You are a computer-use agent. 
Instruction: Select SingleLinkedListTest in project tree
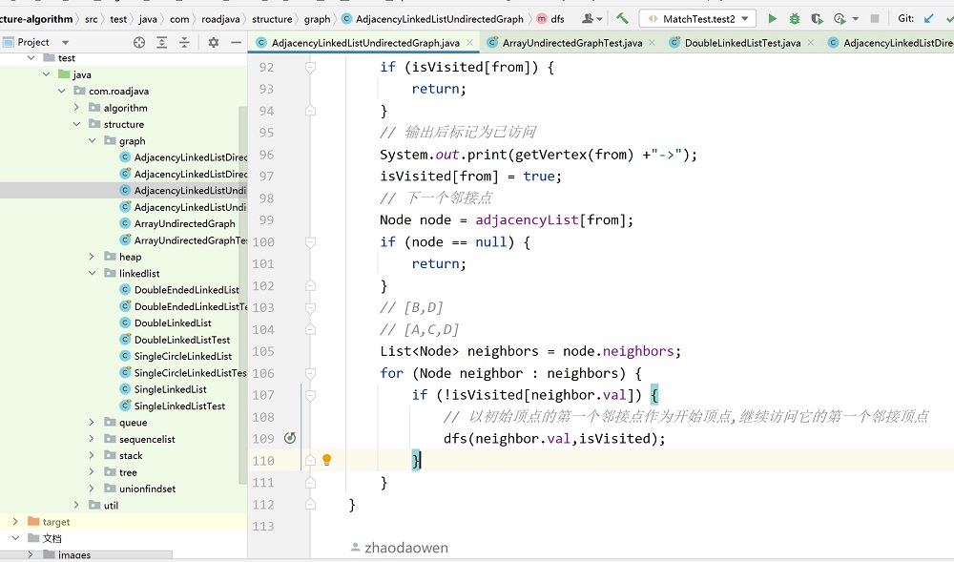(x=179, y=406)
